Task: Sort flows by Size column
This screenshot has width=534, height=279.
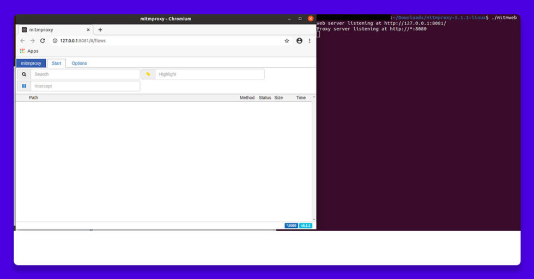Action: [278, 97]
